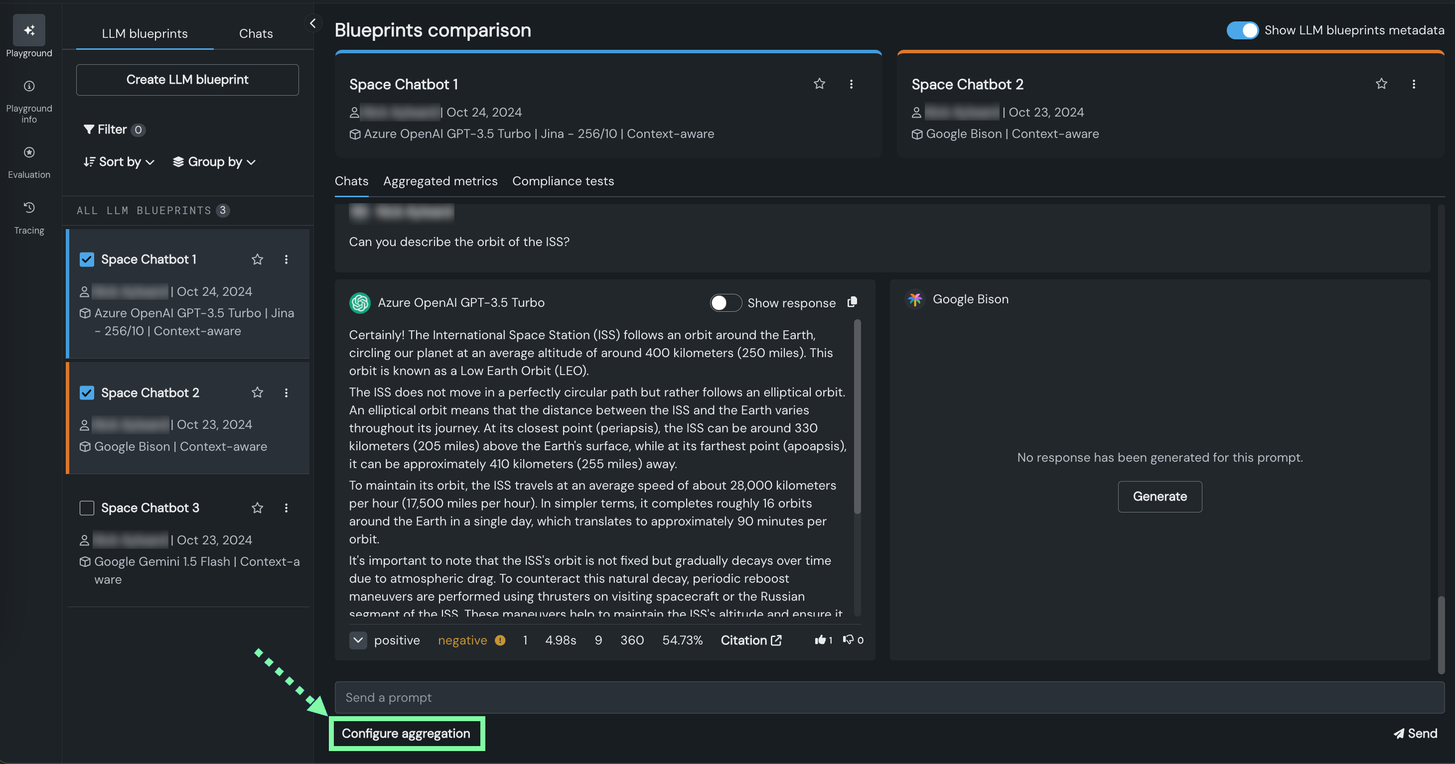Click the Send a prompt input field
1455x764 pixels.
pos(889,698)
